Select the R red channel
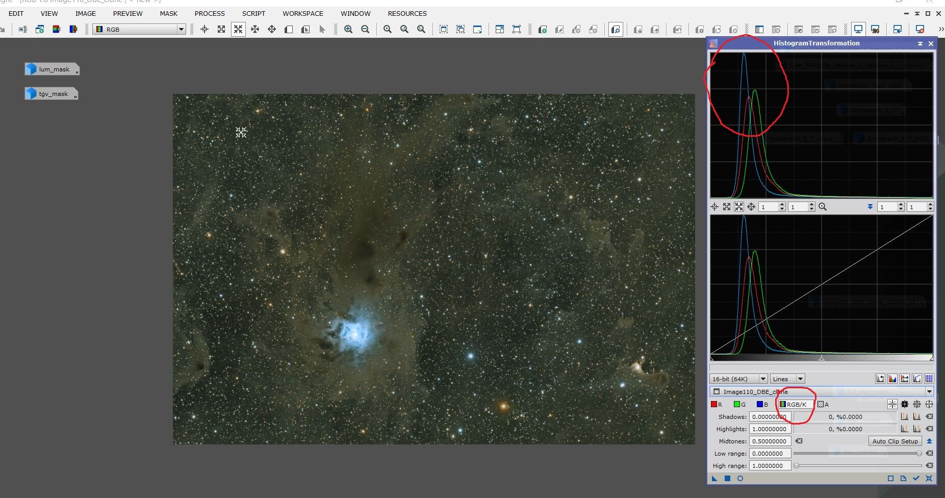Viewport: 945px width, 498px height. [x=717, y=405]
